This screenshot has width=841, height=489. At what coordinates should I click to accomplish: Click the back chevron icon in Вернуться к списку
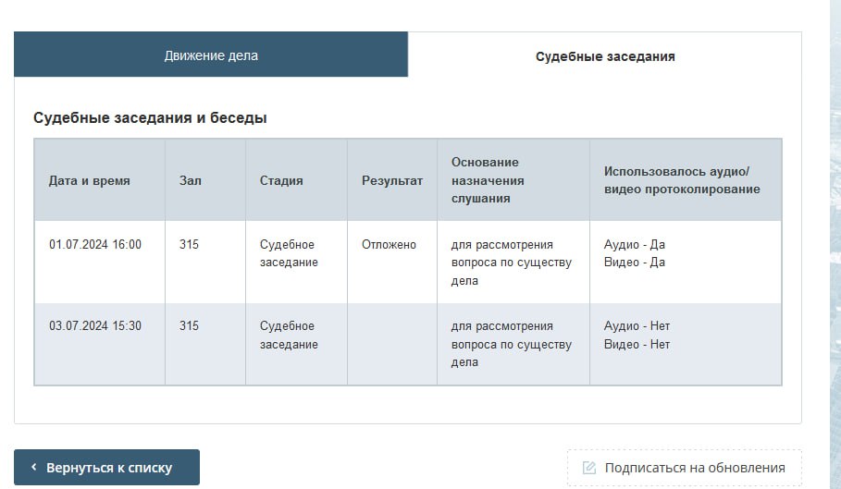[x=34, y=468]
